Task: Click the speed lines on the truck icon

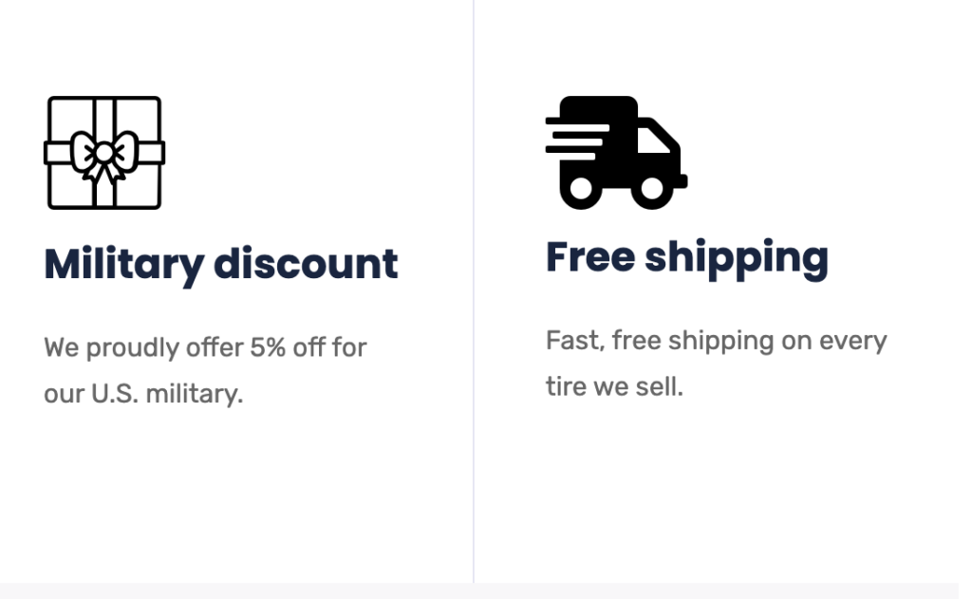Action: (577, 139)
